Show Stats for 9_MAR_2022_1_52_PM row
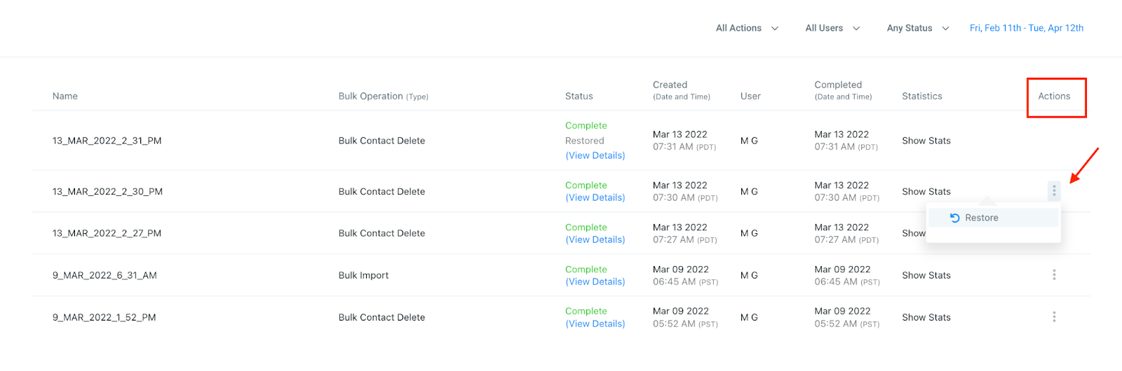Image resolution: width=1122 pixels, height=371 pixels. (x=926, y=317)
